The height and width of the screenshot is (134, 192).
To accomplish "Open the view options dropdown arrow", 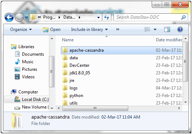I will tap(155, 29).
